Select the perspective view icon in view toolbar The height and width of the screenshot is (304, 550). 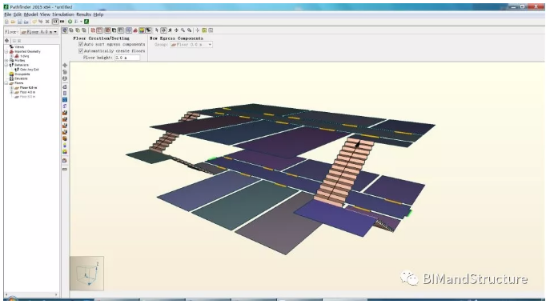(65, 30)
